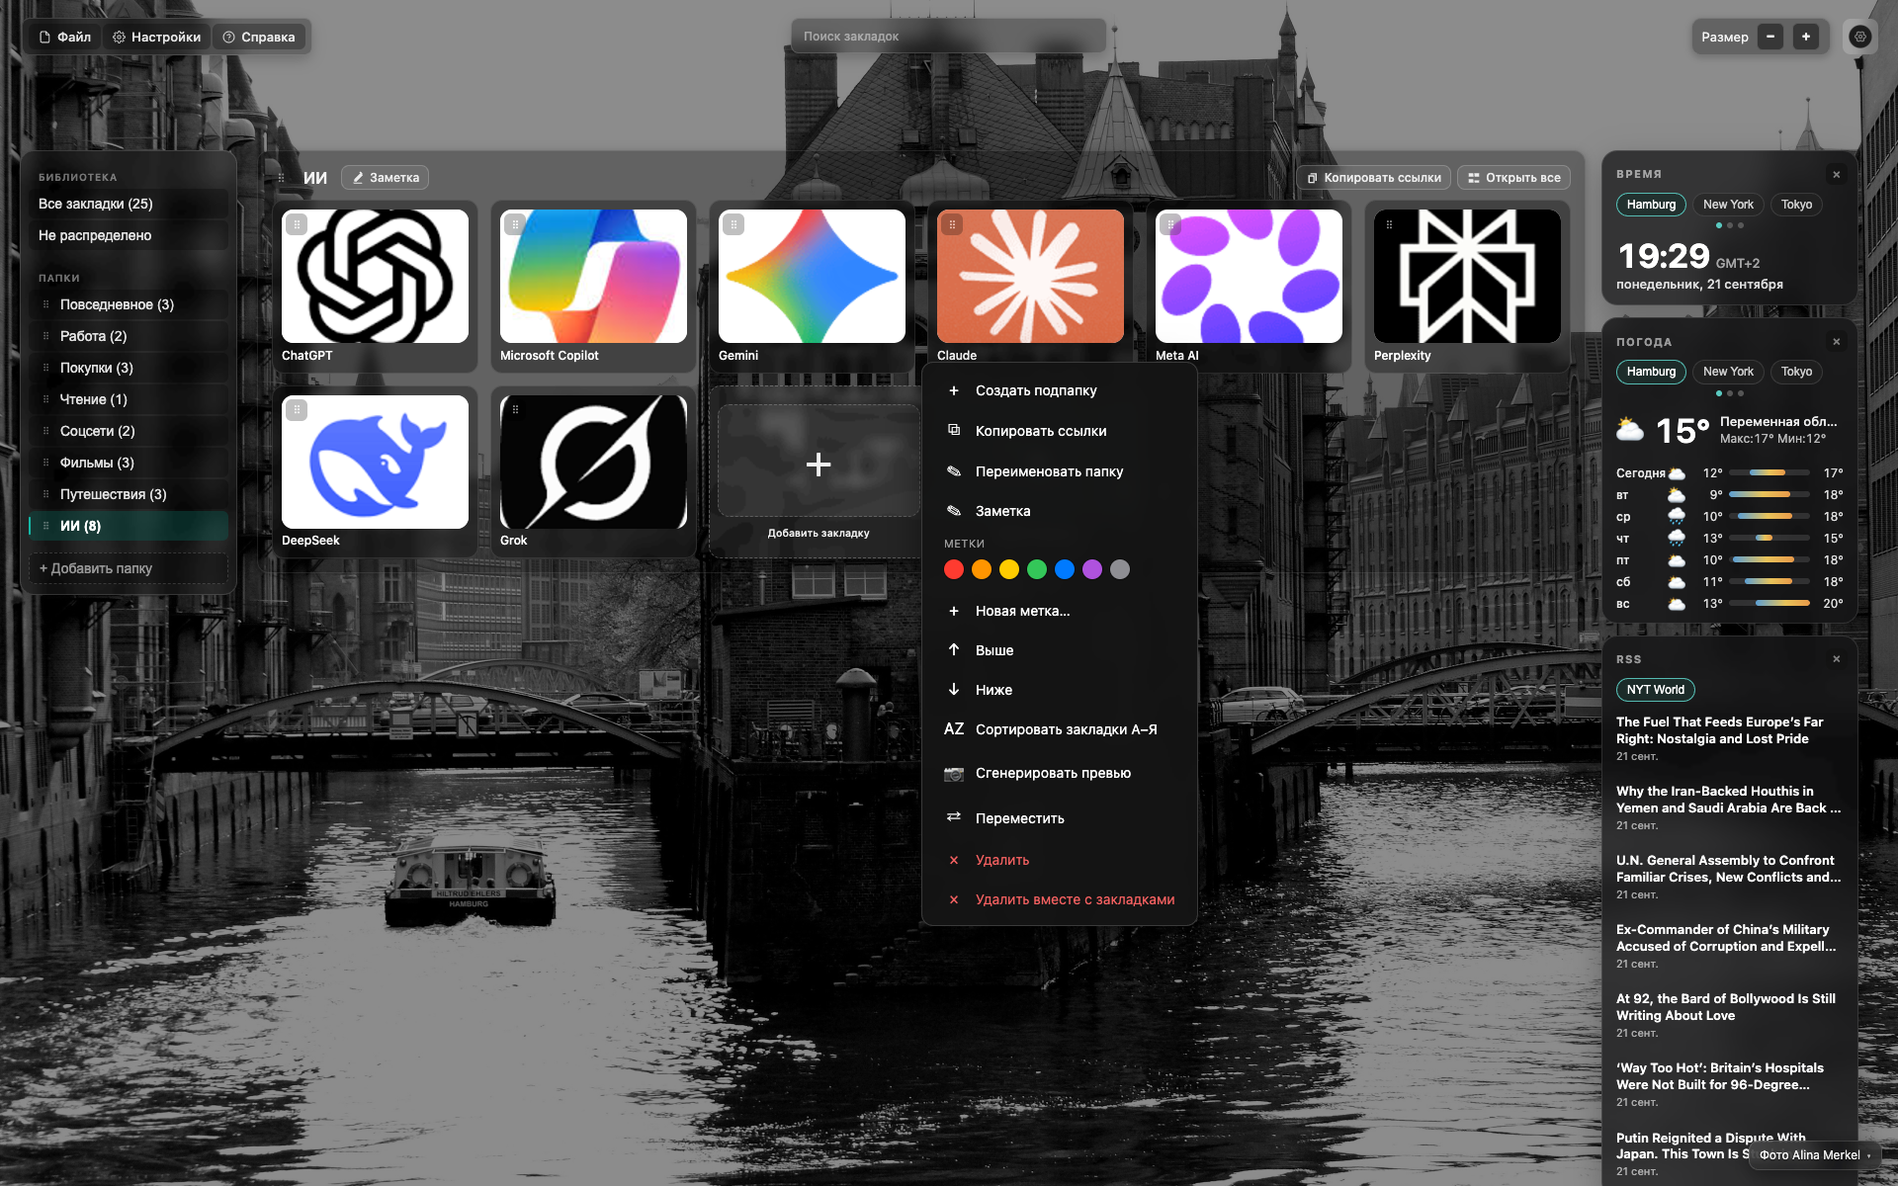Choose Сгенерировать превью menu item
The height and width of the screenshot is (1186, 1898).
click(x=1059, y=773)
